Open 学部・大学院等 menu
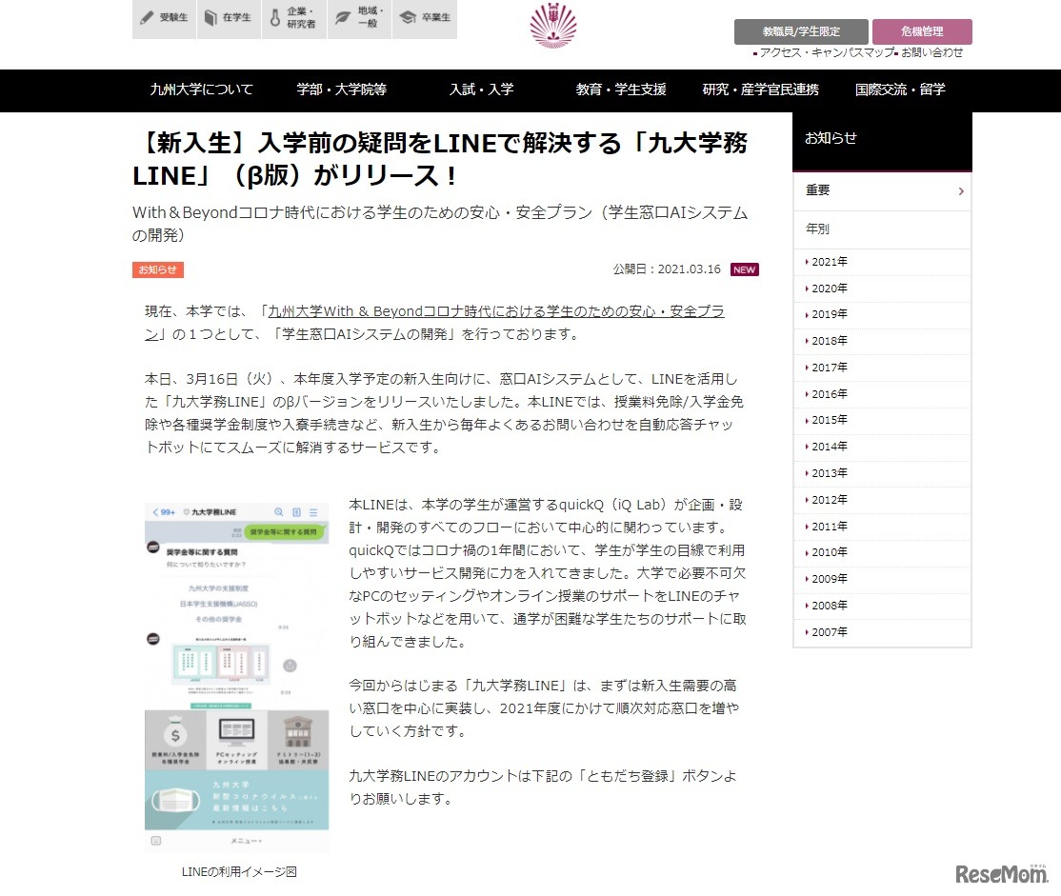 342,90
